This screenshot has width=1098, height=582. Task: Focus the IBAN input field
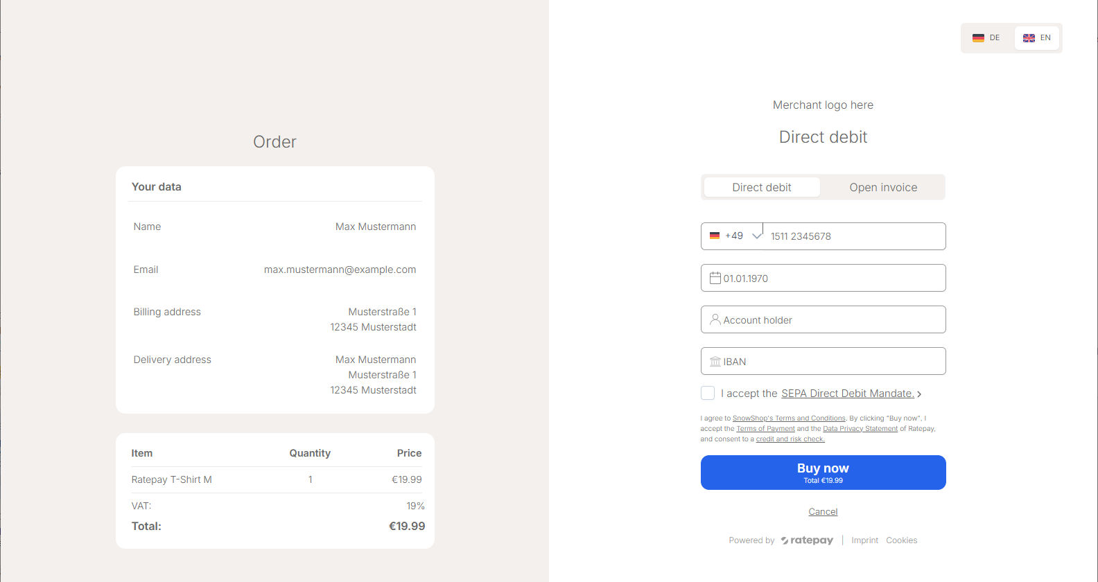pyautogui.click(x=832, y=362)
